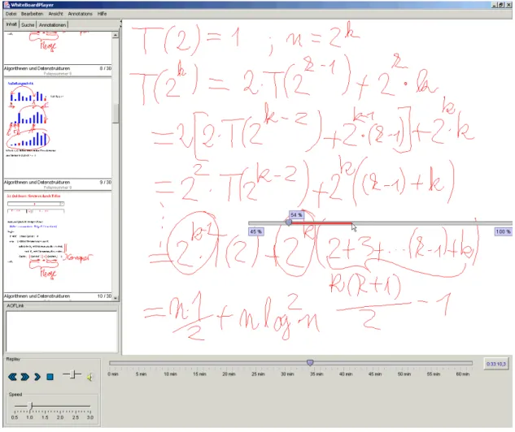The height and width of the screenshot is (432, 515).
Task: Click the 3.0 speed scale label
Action: (90, 417)
